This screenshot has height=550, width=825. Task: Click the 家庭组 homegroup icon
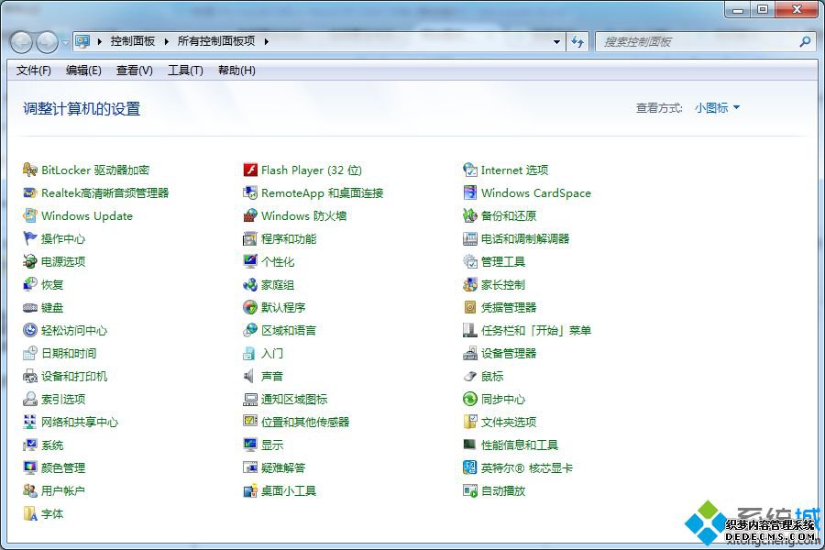[250, 285]
